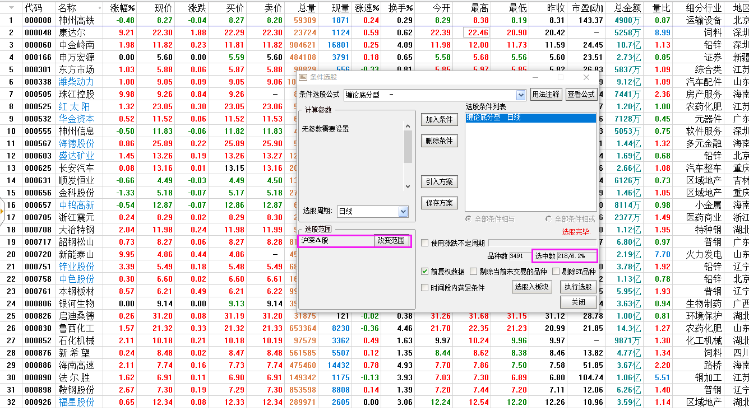The height and width of the screenshot is (411, 749).
Task: Click stock name 潍柴动力
Action: (x=76, y=82)
